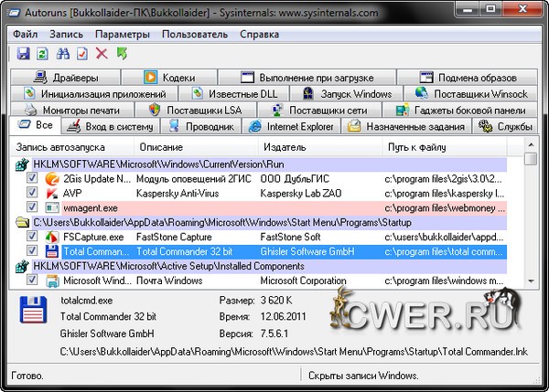Switch to the Вход в систему tab

[x=111, y=126]
